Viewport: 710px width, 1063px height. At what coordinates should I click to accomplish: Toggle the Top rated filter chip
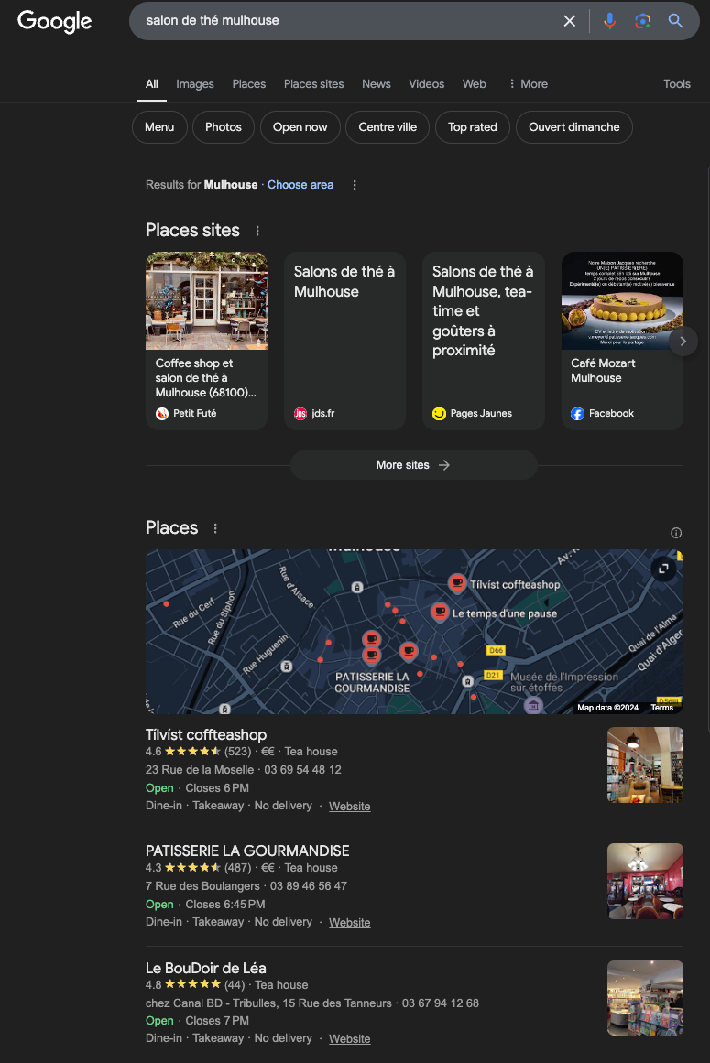click(x=472, y=127)
